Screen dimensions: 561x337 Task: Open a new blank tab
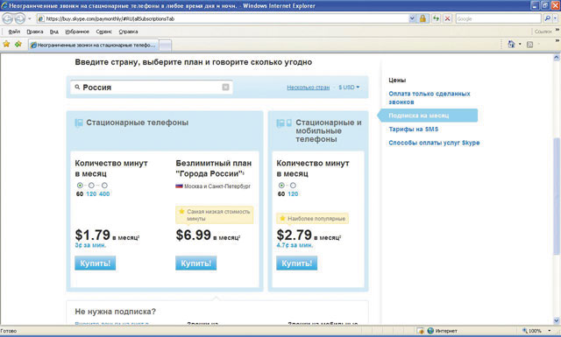click(165, 45)
